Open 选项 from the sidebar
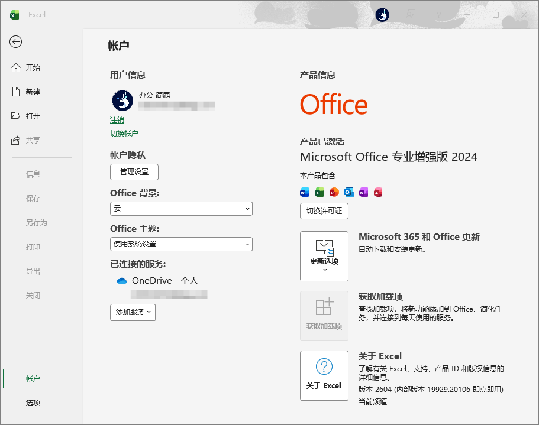The width and height of the screenshot is (539, 425). pyautogui.click(x=33, y=403)
